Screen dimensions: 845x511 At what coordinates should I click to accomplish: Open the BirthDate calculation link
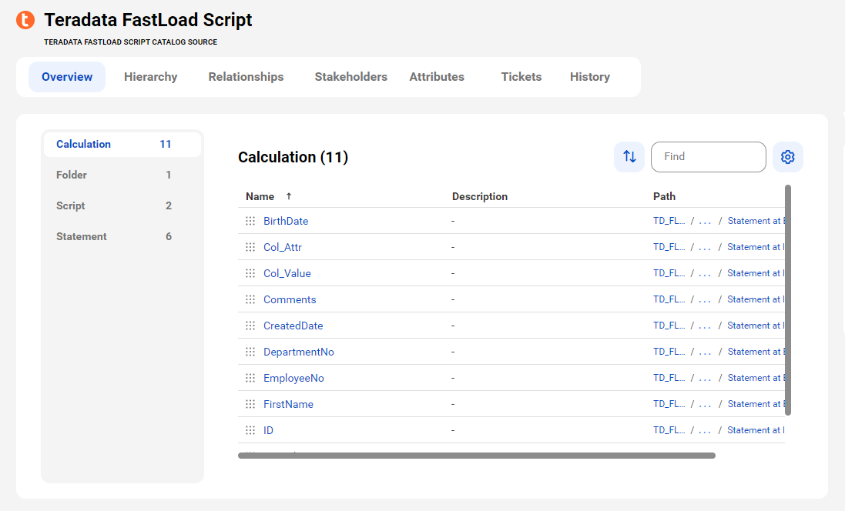286,221
